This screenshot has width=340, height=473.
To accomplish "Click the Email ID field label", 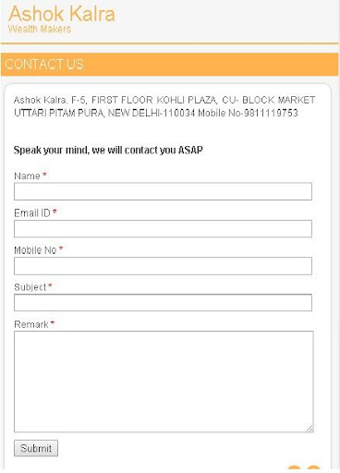I will [x=32, y=212].
